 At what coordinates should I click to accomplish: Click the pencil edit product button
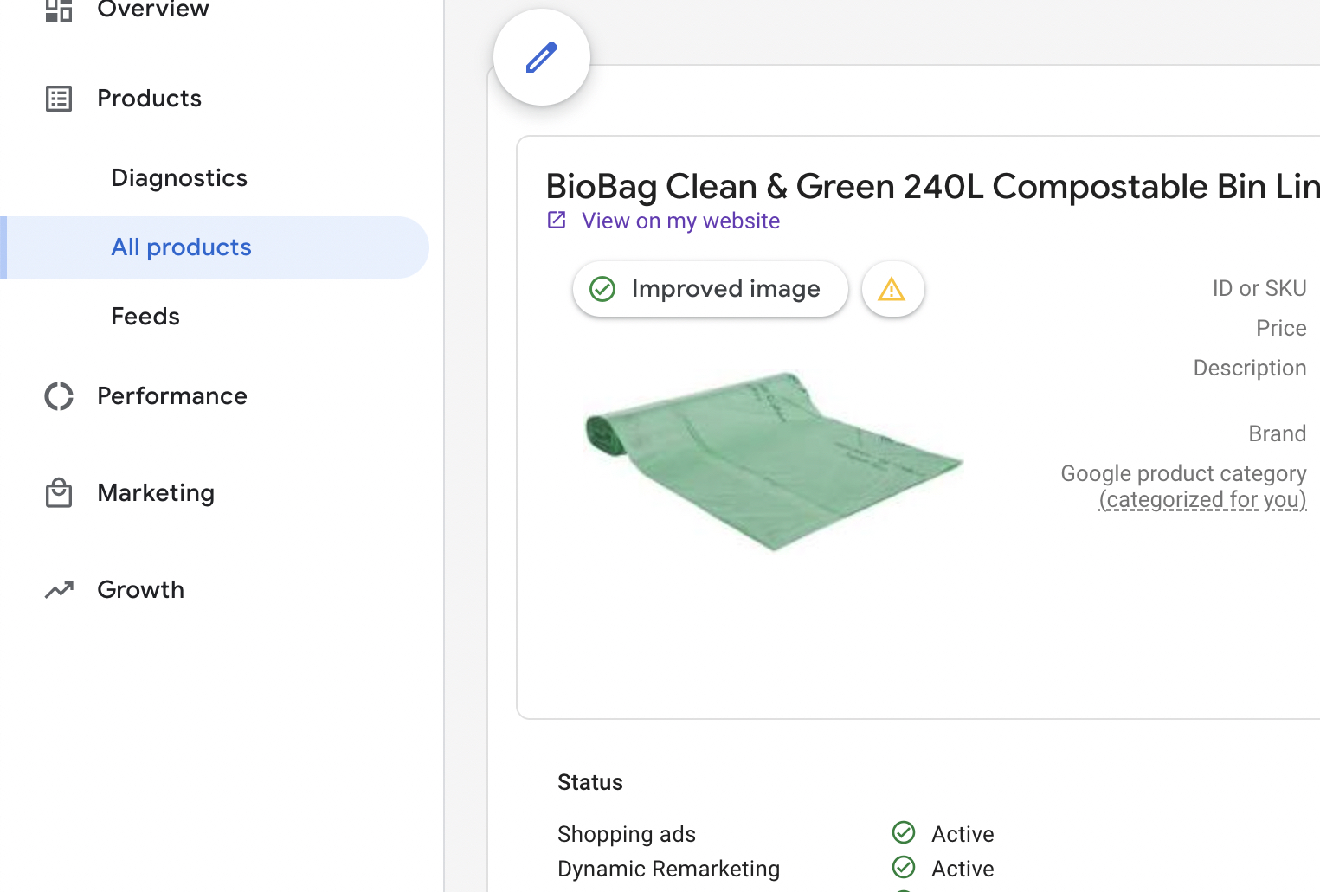pyautogui.click(x=542, y=58)
